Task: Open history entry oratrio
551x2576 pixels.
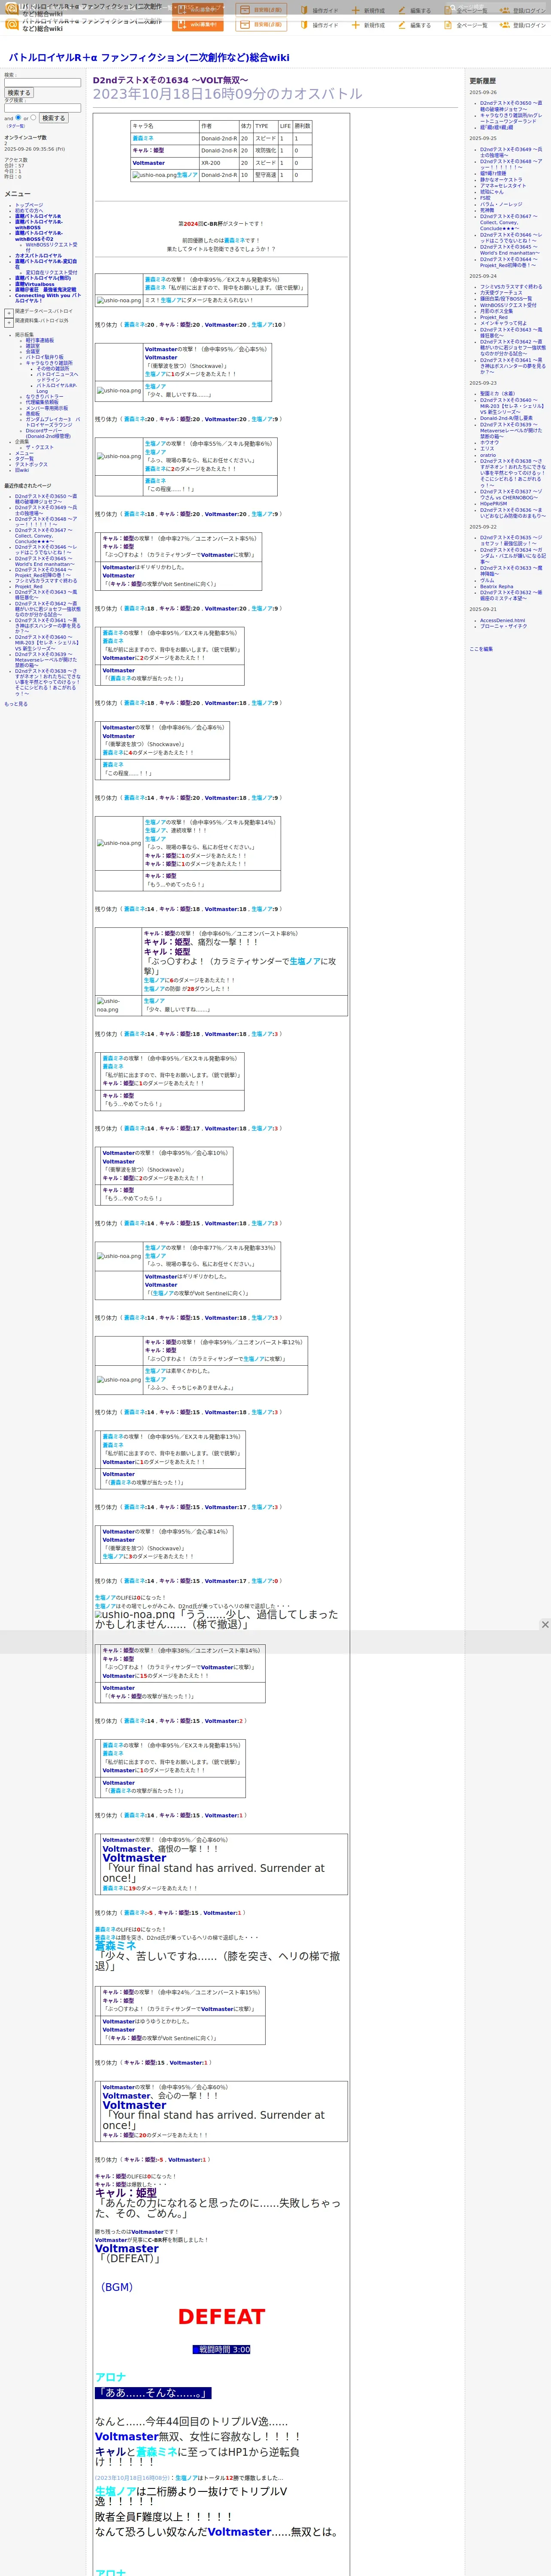Action: 488,455
